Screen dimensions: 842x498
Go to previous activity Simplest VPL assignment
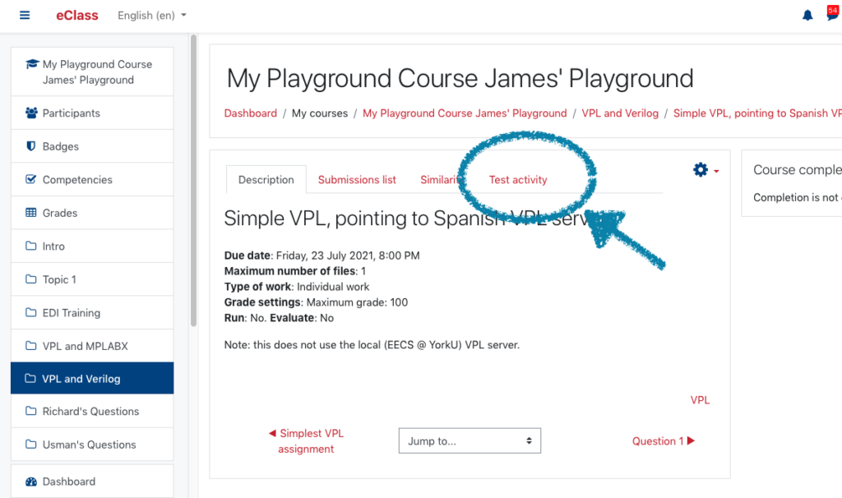click(x=306, y=440)
